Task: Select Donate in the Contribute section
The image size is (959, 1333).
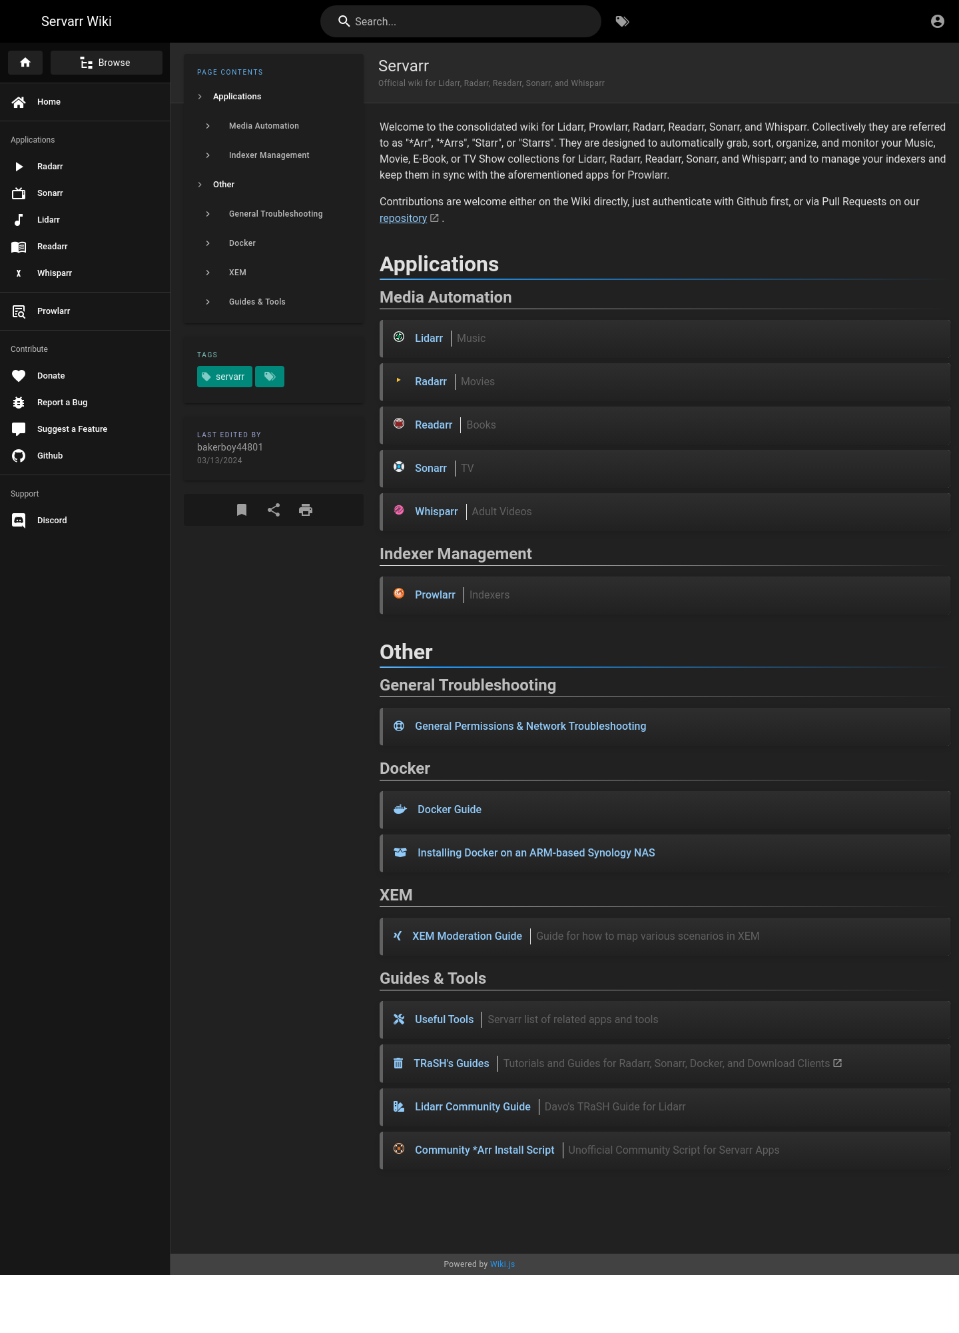Action: (85, 376)
